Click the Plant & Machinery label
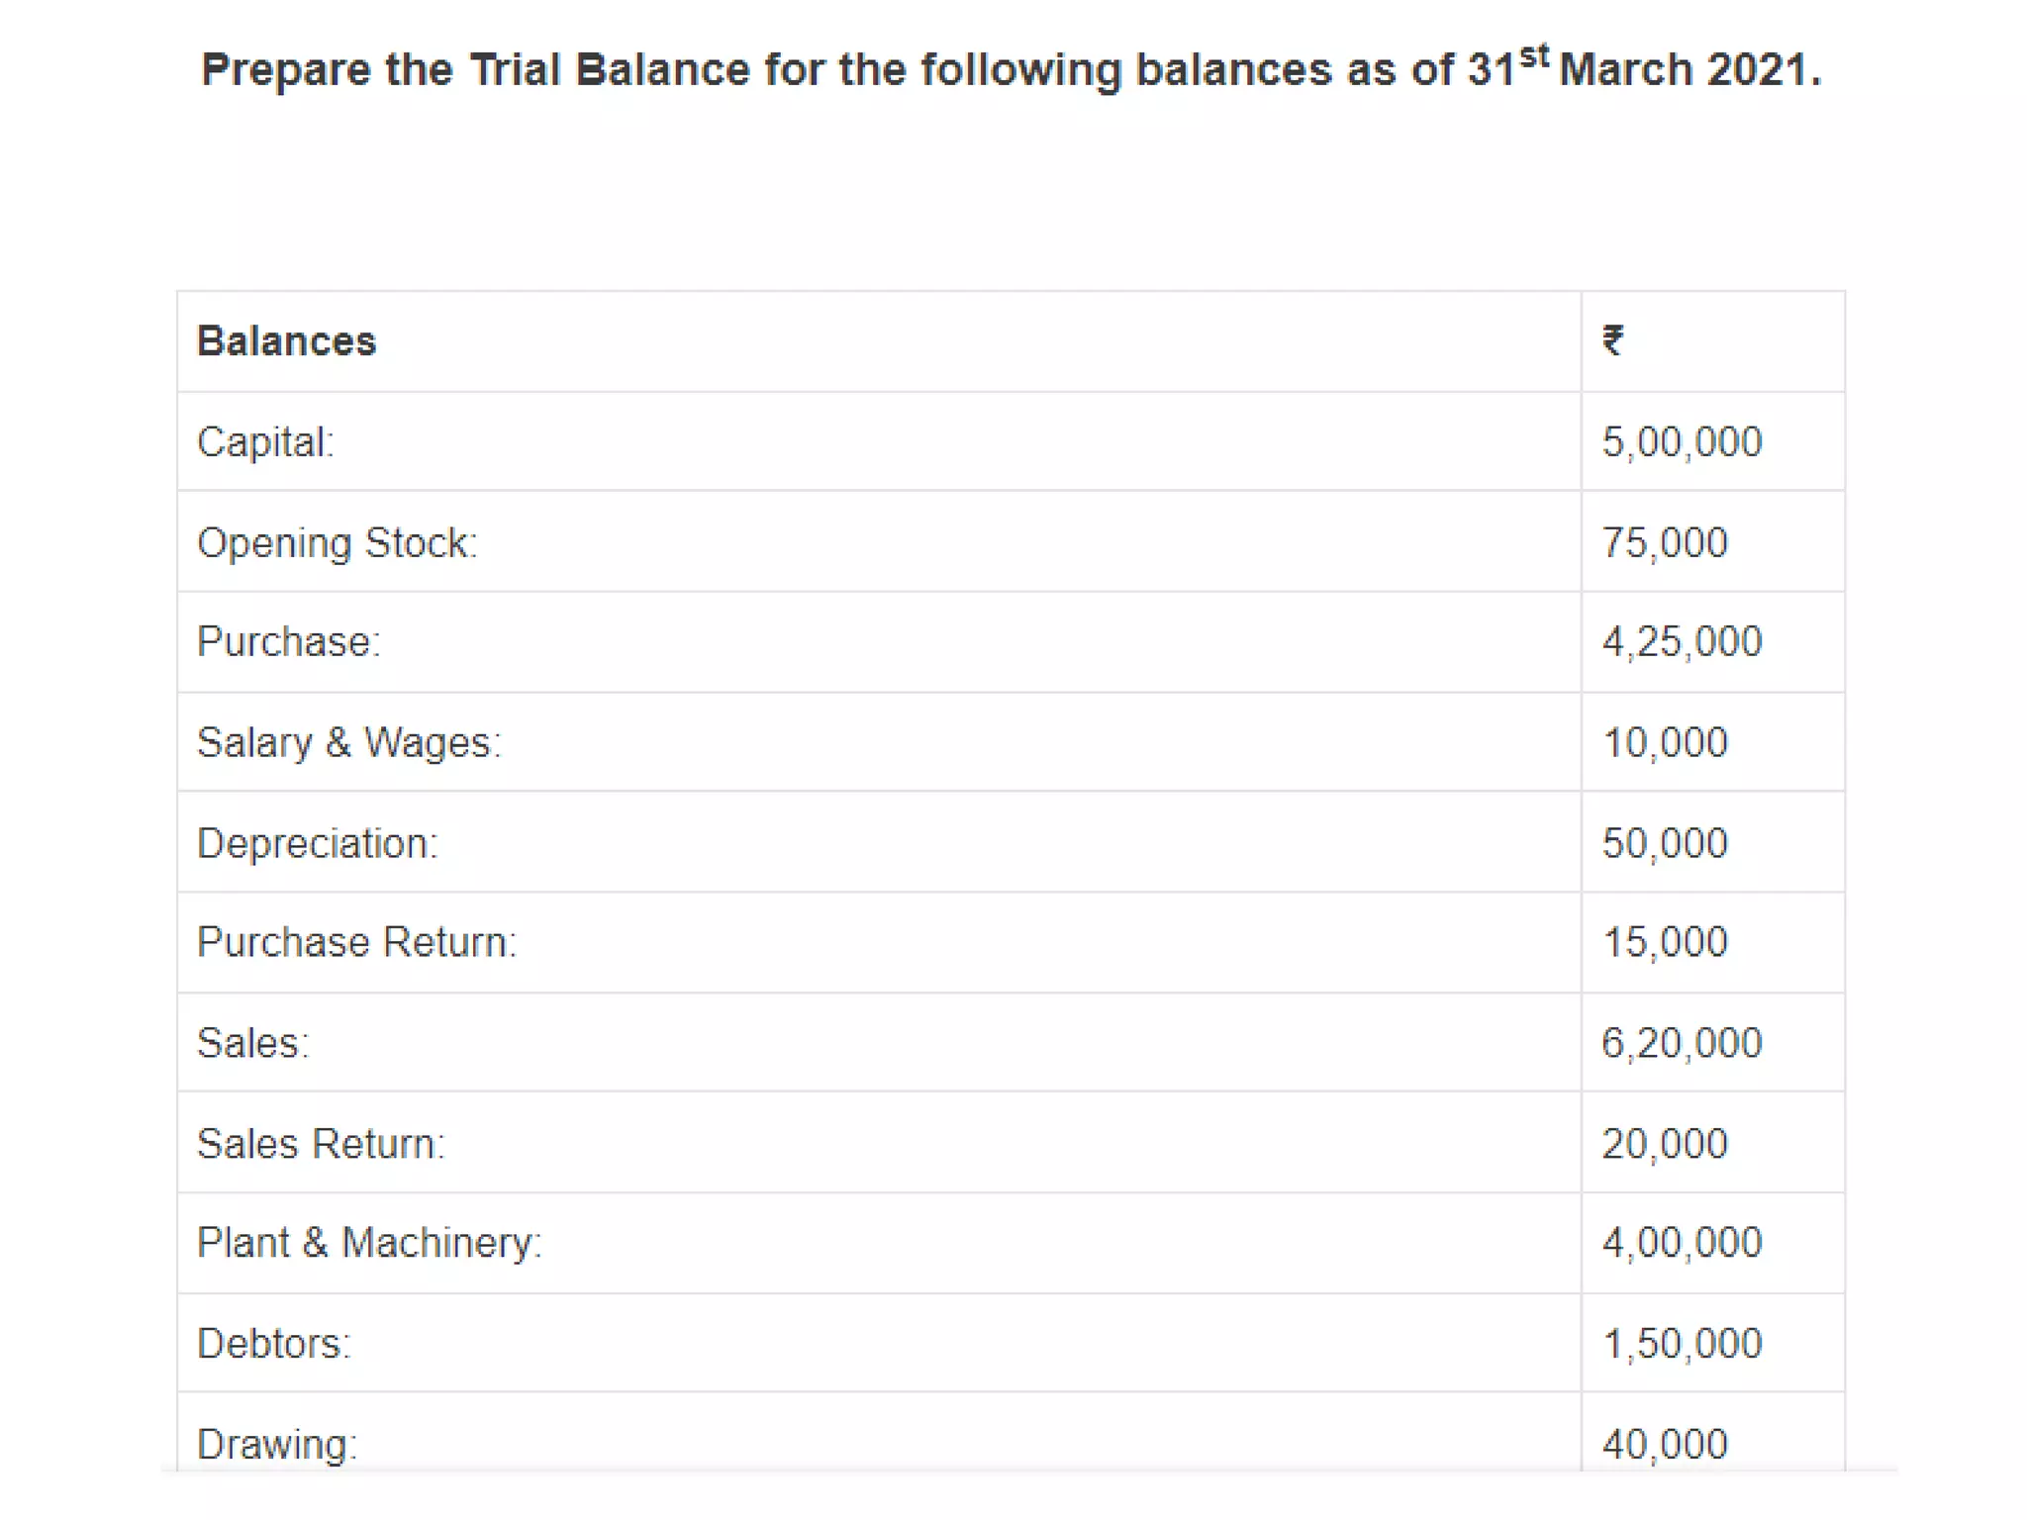The width and height of the screenshot is (2027, 1520). pyautogui.click(x=369, y=1244)
